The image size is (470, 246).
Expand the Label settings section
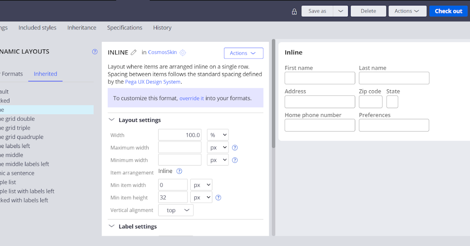point(112,226)
